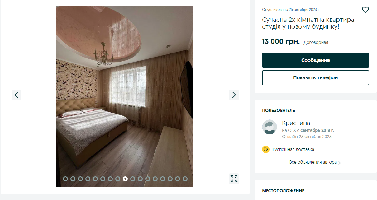Image resolution: width=377 pixels, height=200 pixels.
Task: Select the fifth photo indicator dot
Action: click(x=95, y=179)
